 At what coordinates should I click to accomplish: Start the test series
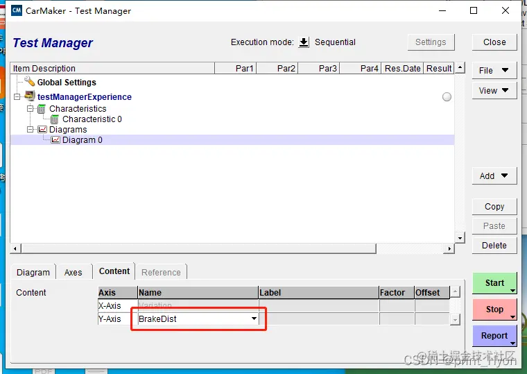(x=494, y=283)
